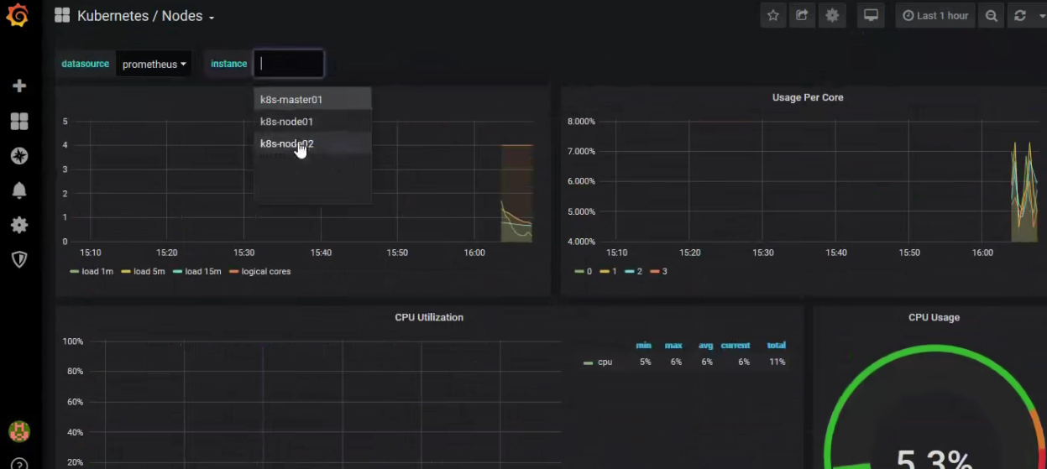The height and width of the screenshot is (469, 1047).
Task: Cycle view mode with monitor icon
Action: click(x=871, y=16)
